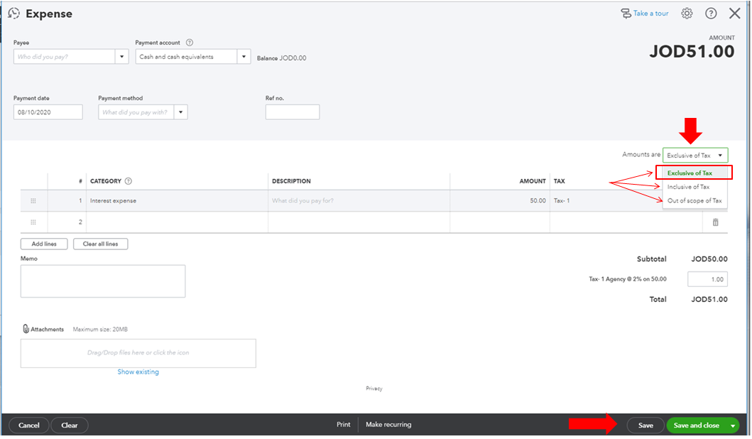Image resolution: width=752 pixels, height=439 pixels.
Task: Click the Take a tour icon
Action: [626, 13]
